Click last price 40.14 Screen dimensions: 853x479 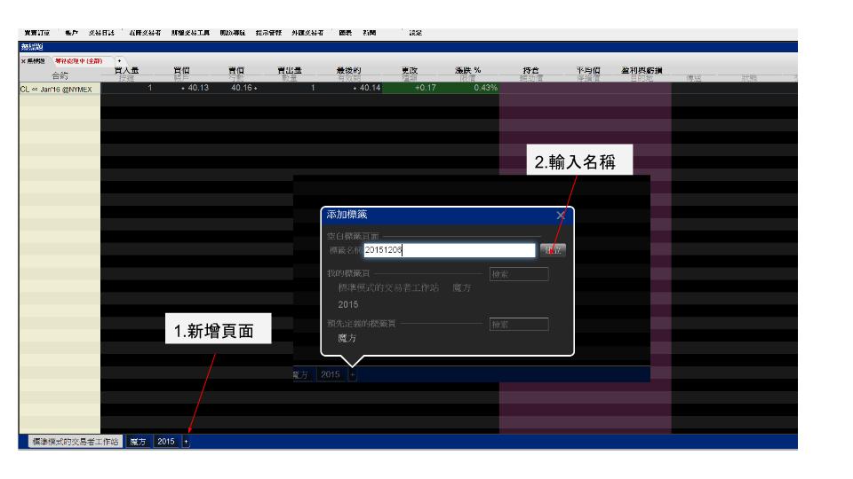[370, 88]
